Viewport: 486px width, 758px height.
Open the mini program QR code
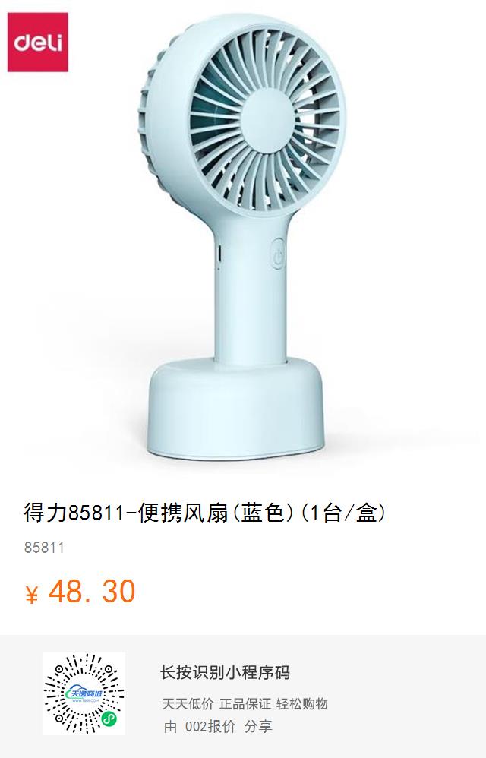[84, 693]
